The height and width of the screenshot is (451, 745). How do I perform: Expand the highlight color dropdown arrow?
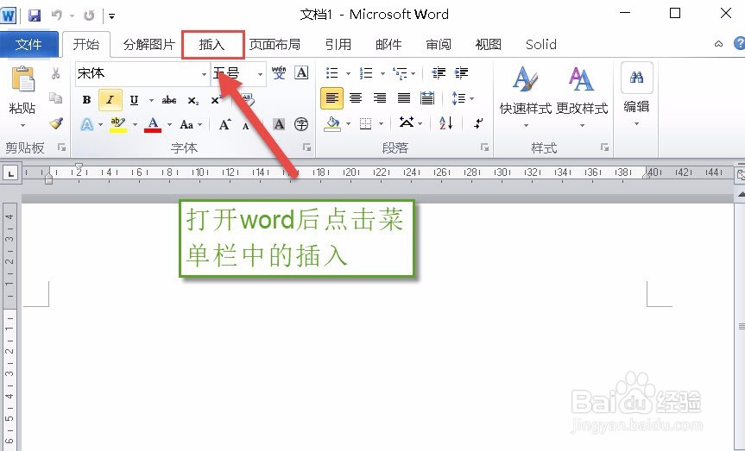(x=135, y=125)
